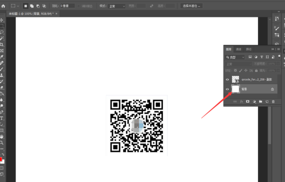Select the Path Selection tool
This screenshot has height=182, width=285.
pyautogui.click(x=2, y=124)
